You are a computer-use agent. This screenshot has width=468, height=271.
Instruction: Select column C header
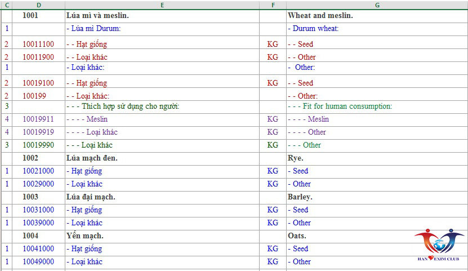coord(7,5)
